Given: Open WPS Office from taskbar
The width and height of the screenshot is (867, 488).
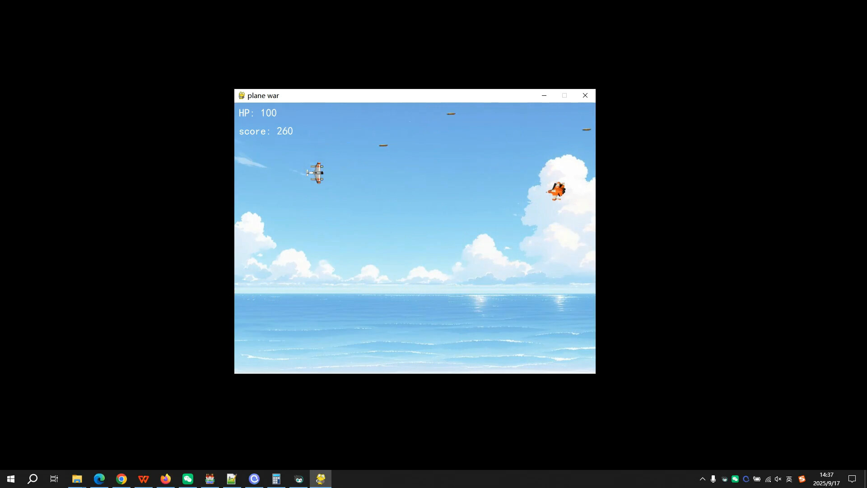Looking at the screenshot, I should coord(144,479).
